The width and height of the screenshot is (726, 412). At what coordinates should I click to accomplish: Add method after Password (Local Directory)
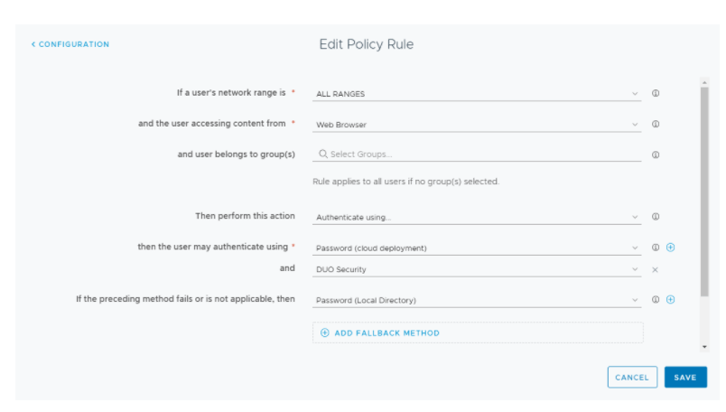(x=670, y=300)
